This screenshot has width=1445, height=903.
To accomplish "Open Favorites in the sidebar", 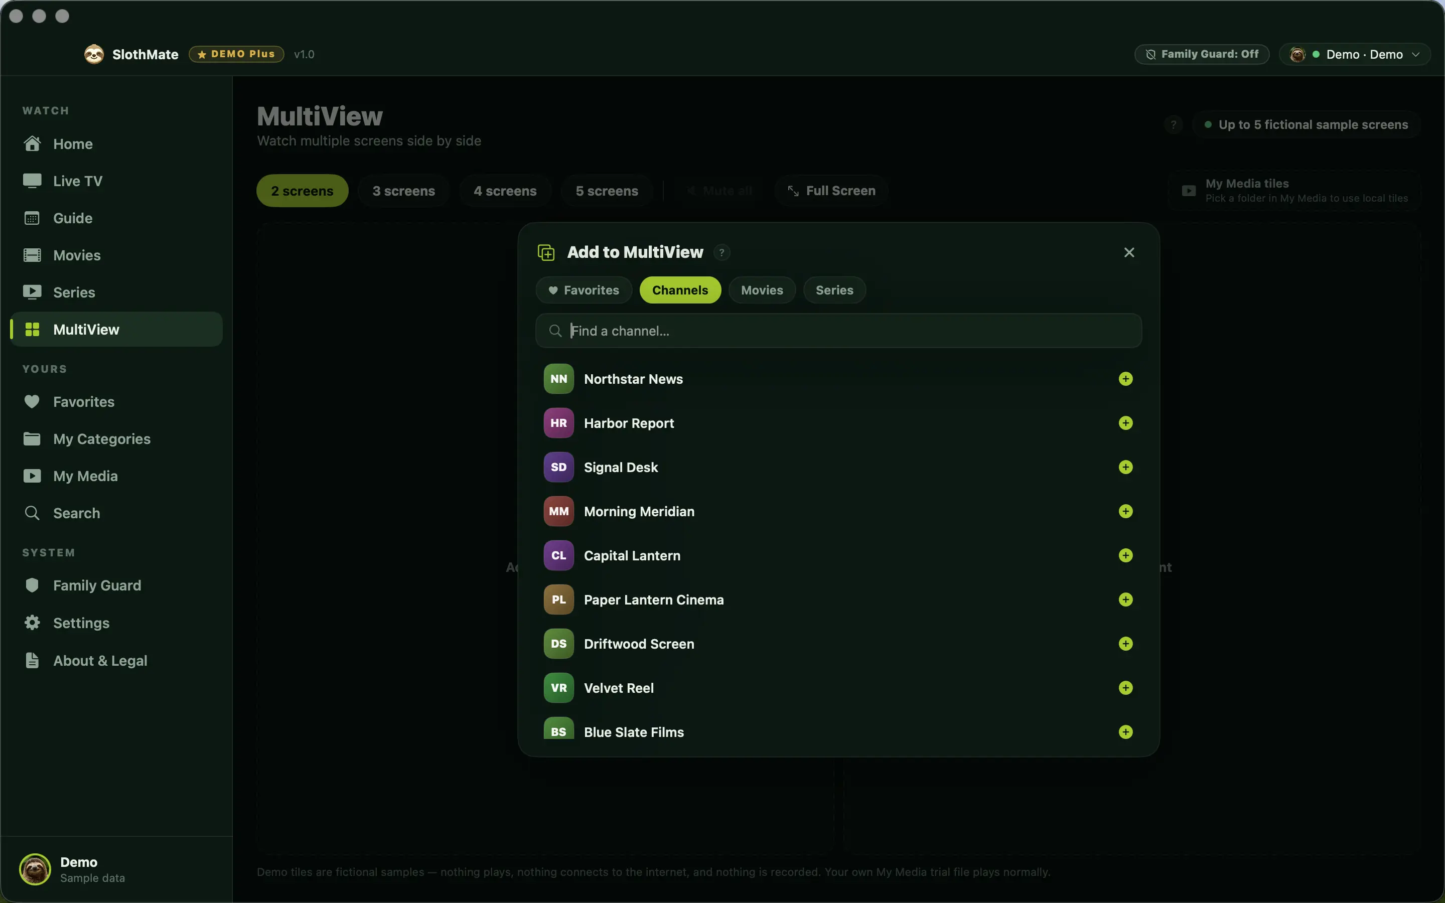I will (x=116, y=402).
